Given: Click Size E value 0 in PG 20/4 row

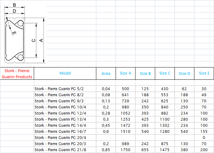Looking at the screenshot, I should 204,138.
